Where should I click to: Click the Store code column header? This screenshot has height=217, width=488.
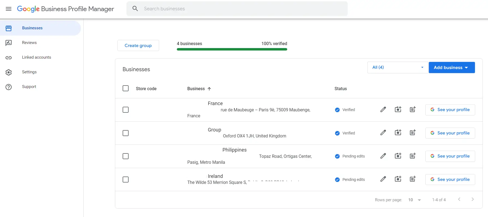coord(146,89)
